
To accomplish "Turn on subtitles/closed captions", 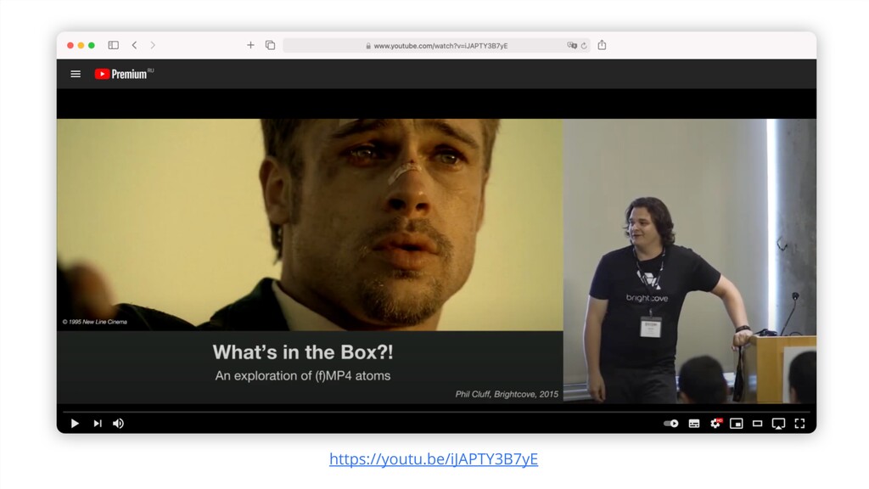I will [694, 424].
